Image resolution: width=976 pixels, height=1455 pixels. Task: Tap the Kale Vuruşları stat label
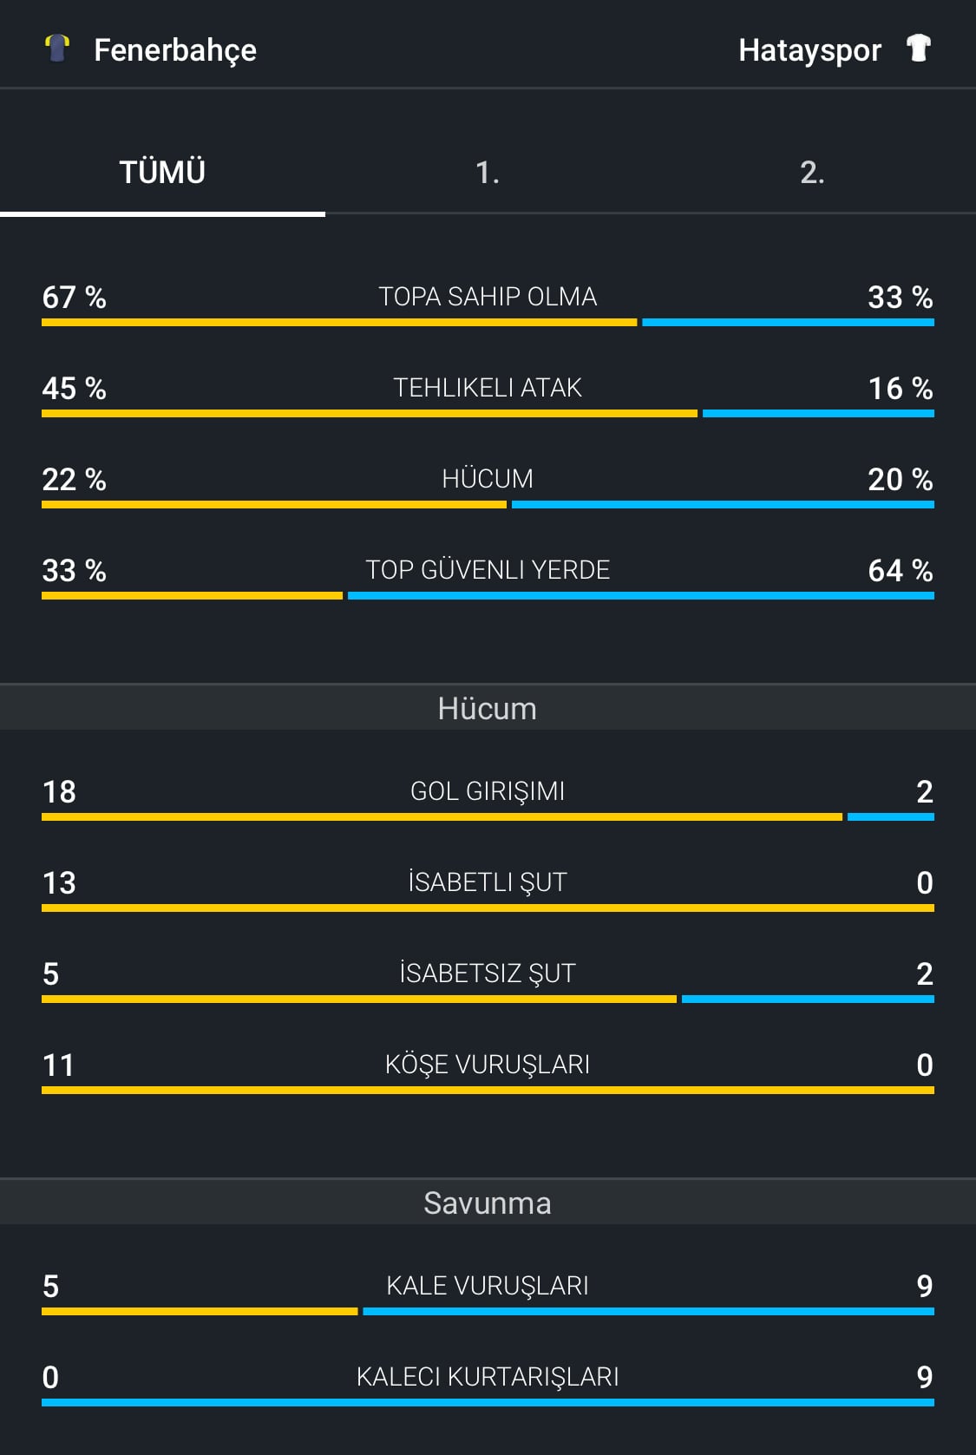[x=488, y=1285]
